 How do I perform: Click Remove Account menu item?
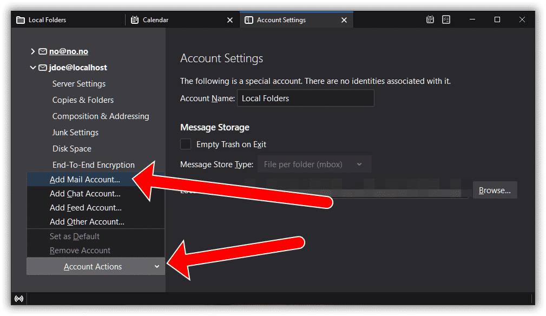(96, 250)
